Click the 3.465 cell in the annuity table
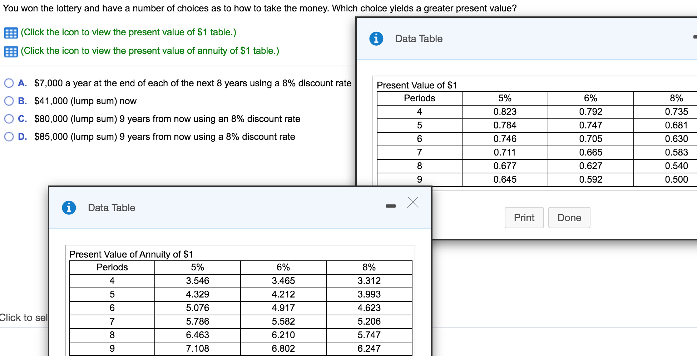 point(283,281)
